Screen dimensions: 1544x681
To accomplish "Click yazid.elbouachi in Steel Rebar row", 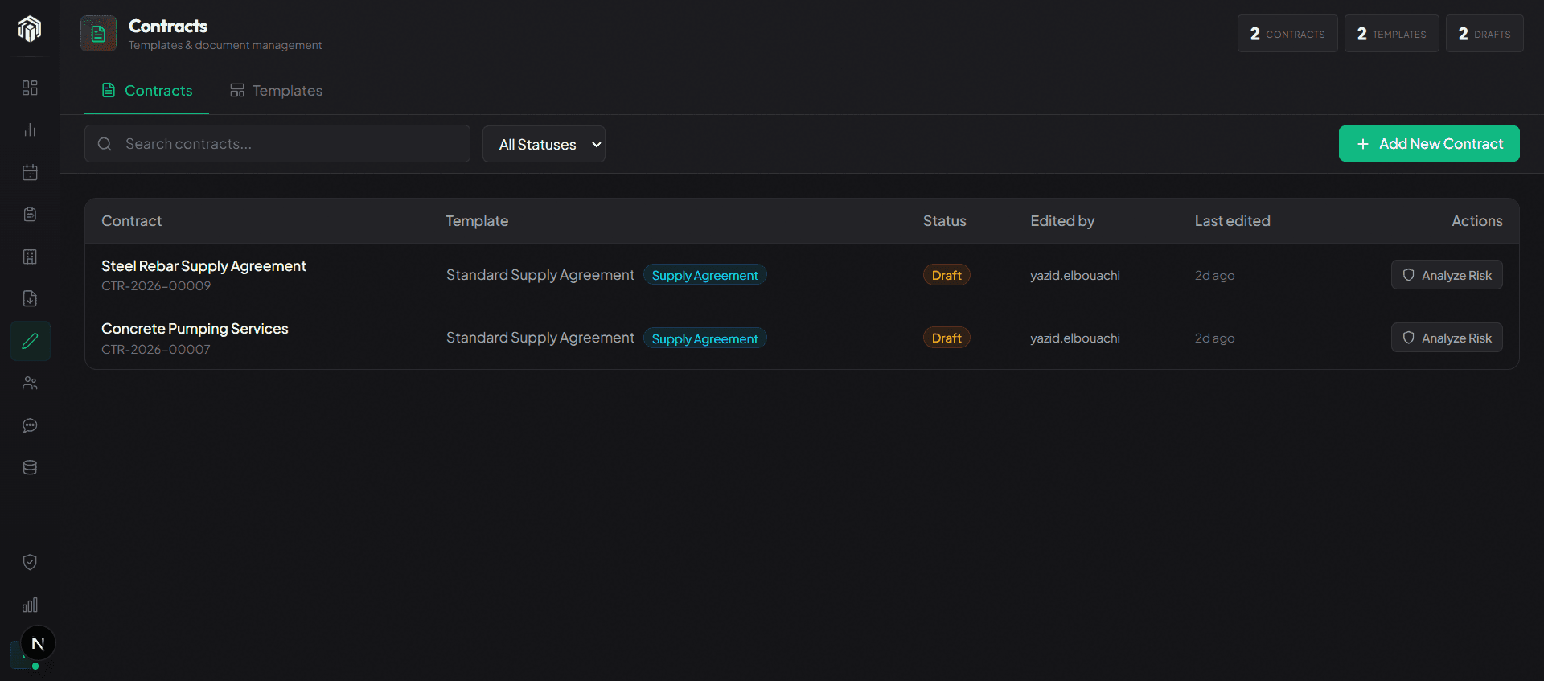I will (1075, 275).
